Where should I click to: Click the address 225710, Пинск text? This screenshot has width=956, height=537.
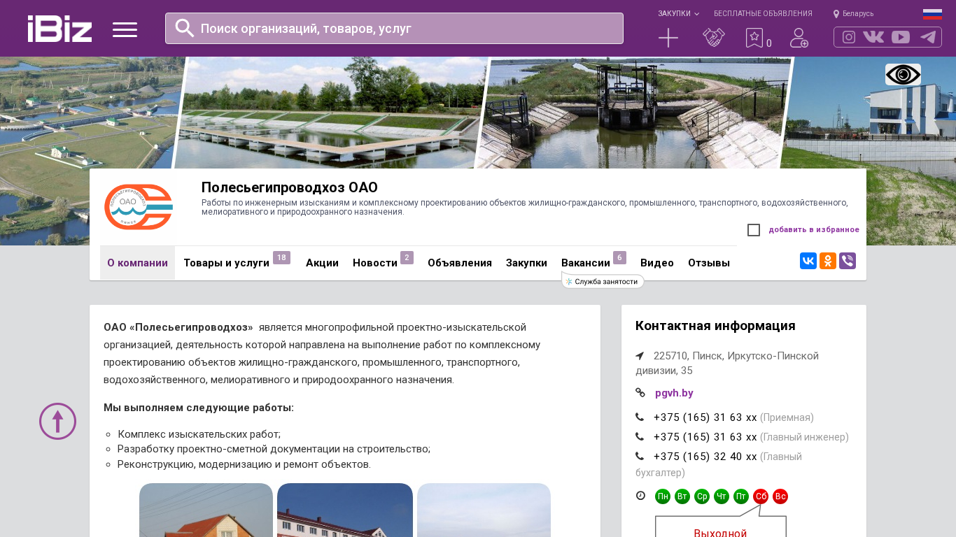pos(727,363)
